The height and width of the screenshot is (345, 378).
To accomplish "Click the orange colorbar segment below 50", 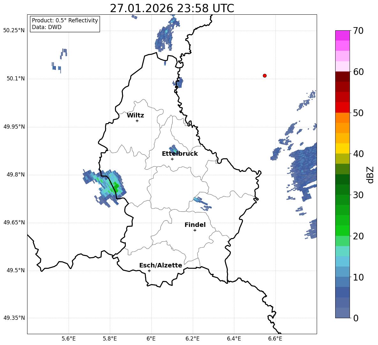I will tap(342, 118).
